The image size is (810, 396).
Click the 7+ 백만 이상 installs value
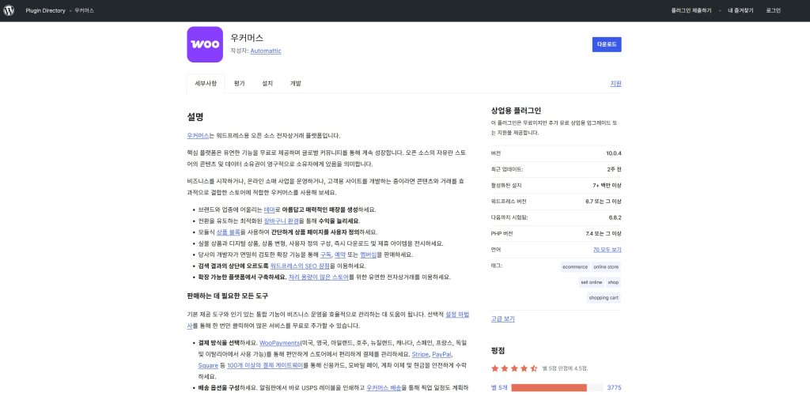coord(607,185)
